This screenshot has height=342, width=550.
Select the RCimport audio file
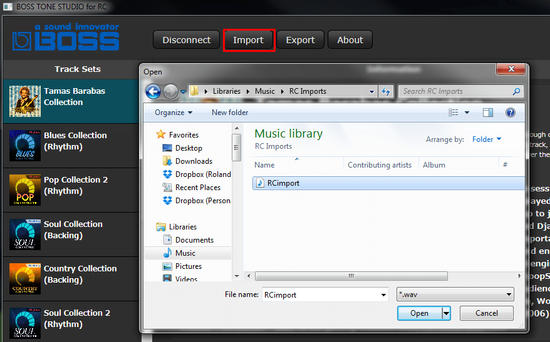coord(283,183)
